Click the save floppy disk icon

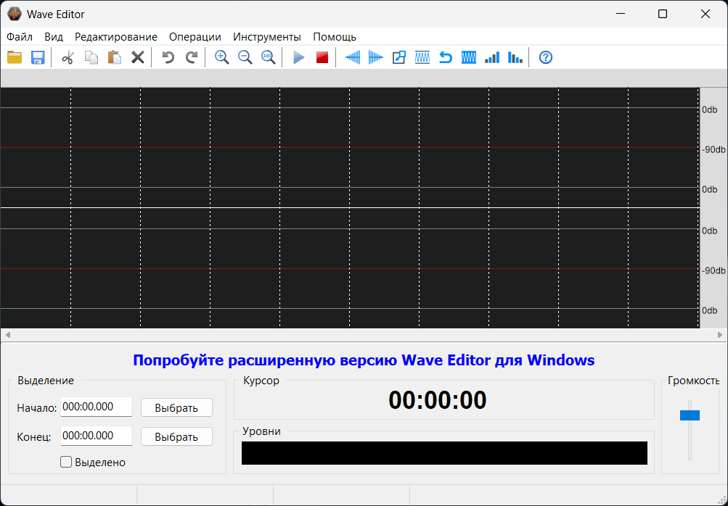(38, 57)
